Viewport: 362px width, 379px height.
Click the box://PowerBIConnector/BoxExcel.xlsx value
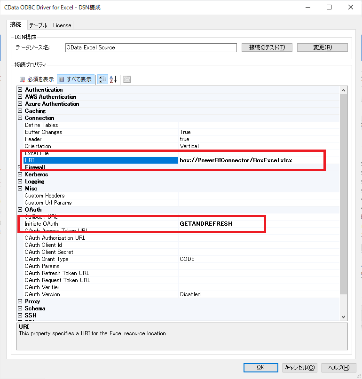[236, 160]
